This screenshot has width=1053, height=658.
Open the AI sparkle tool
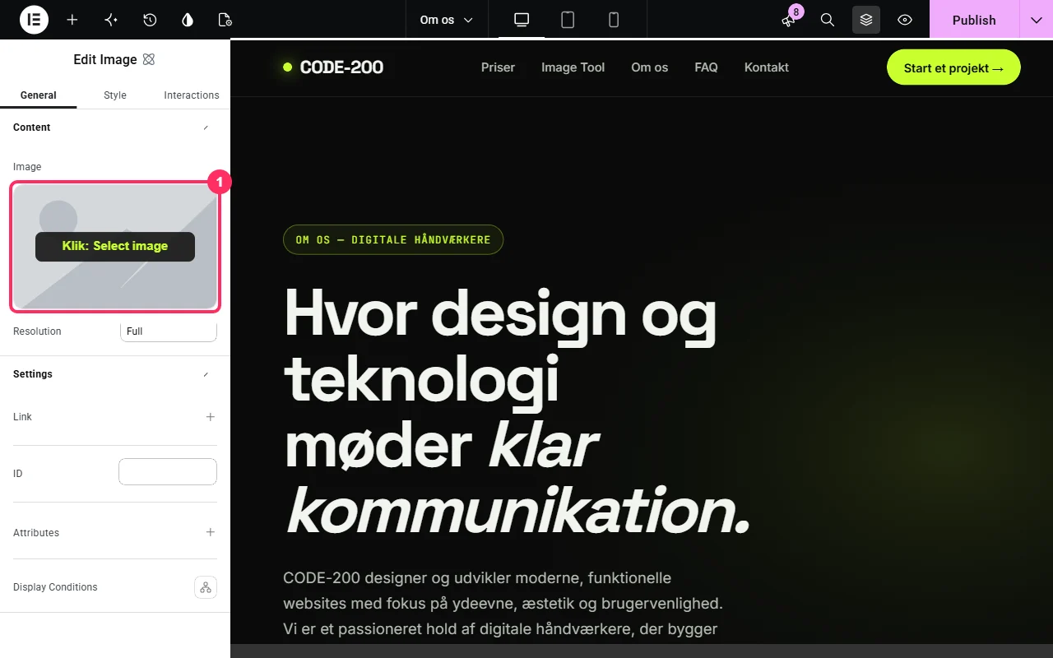[111, 20]
